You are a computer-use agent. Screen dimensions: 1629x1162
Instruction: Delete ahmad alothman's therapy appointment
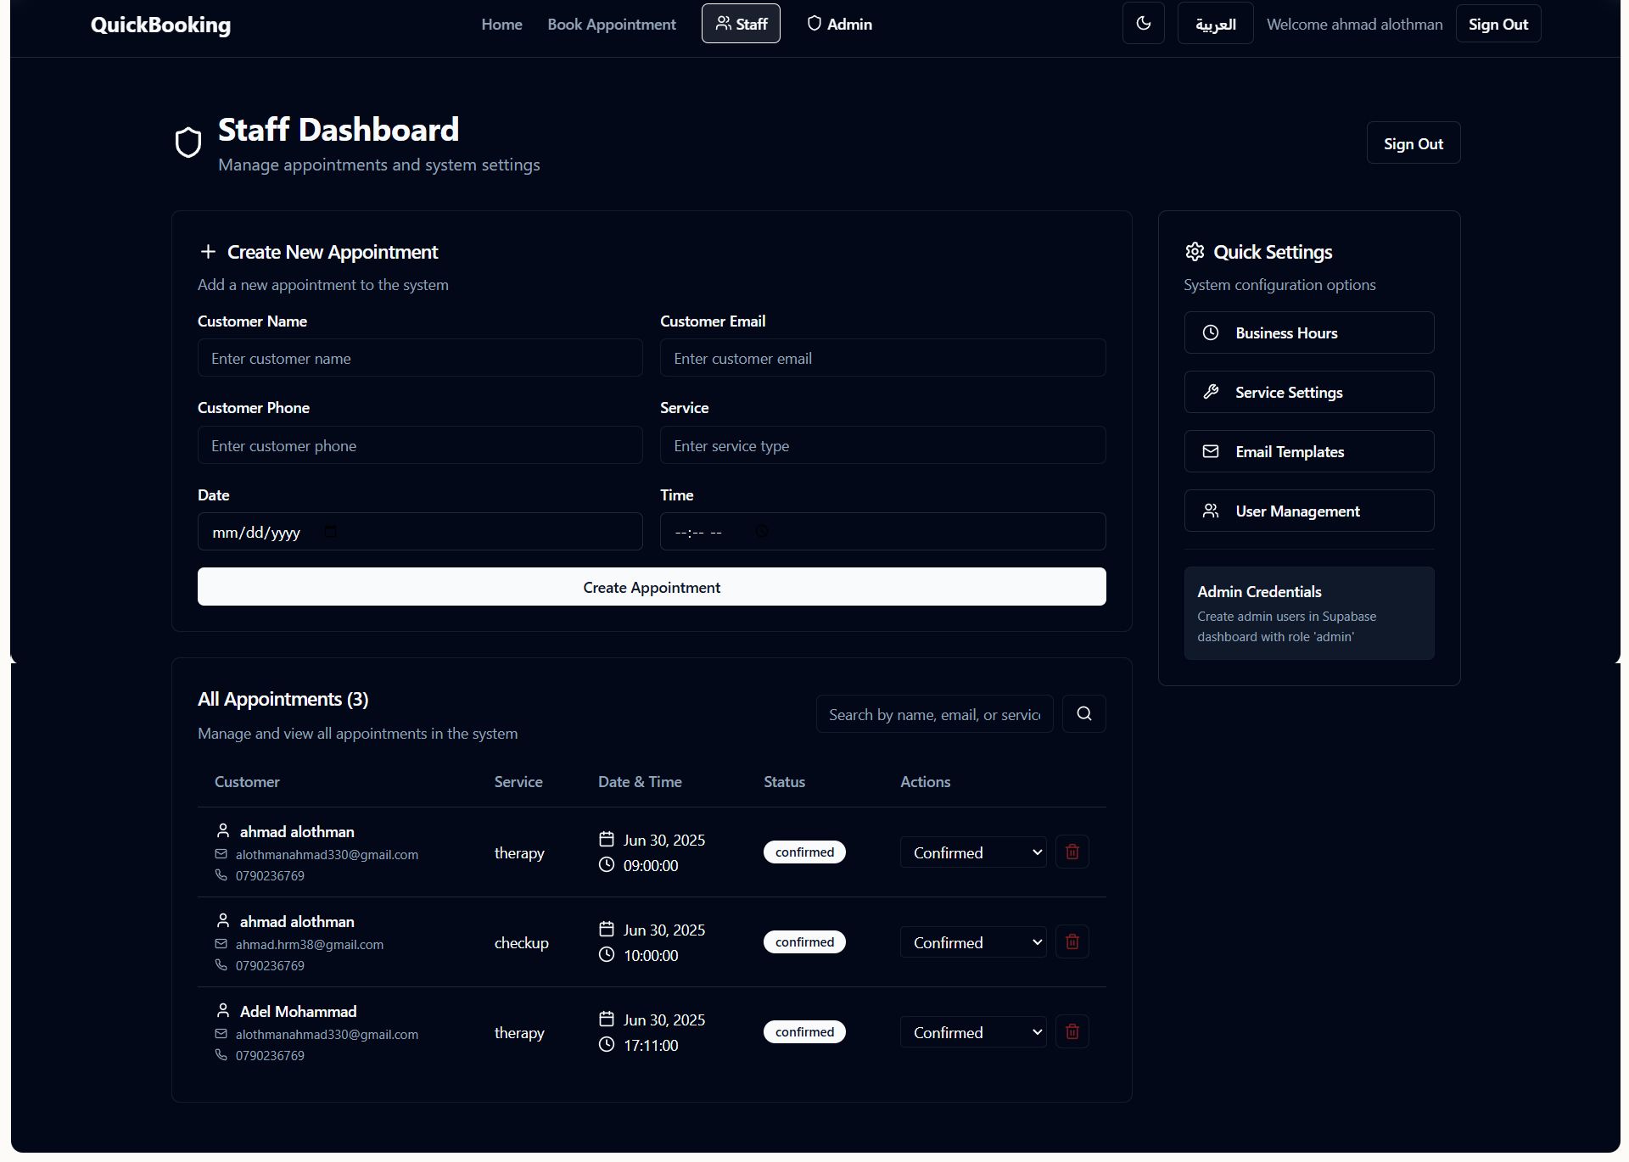point(1072,852)
